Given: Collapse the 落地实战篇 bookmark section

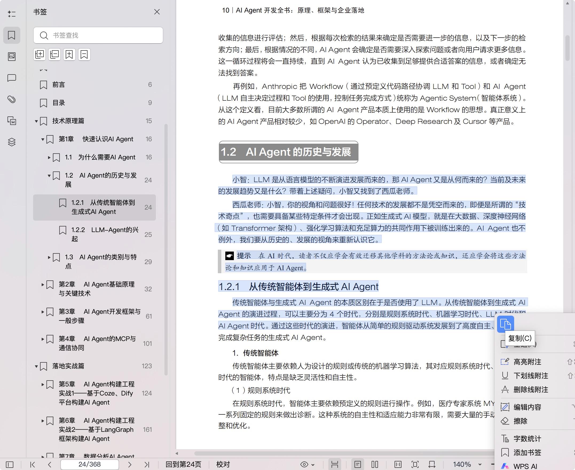Looking at the screenshot, I should pos(36,366).
